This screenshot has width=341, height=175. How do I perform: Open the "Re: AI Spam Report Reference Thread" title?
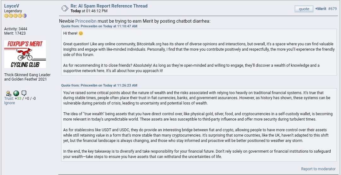(109, 6)
